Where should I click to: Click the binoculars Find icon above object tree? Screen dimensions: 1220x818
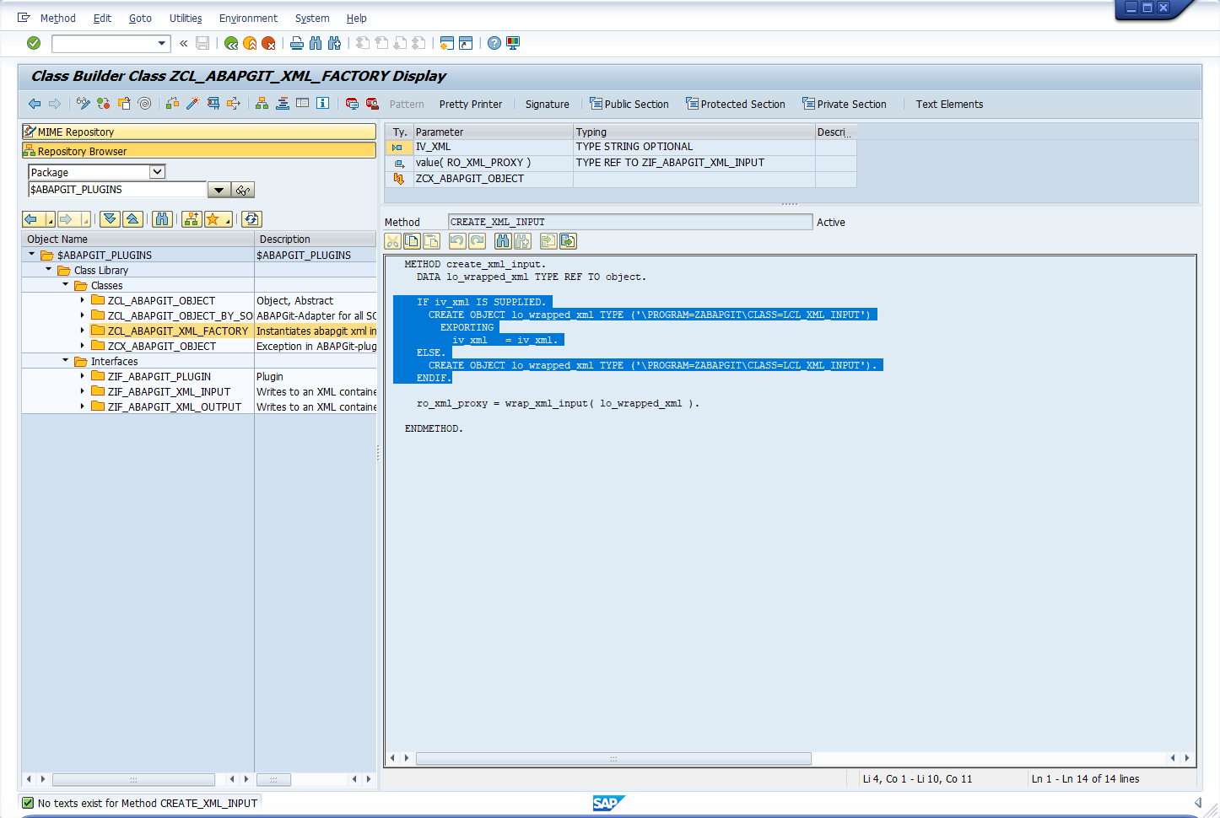pos(162,219)
